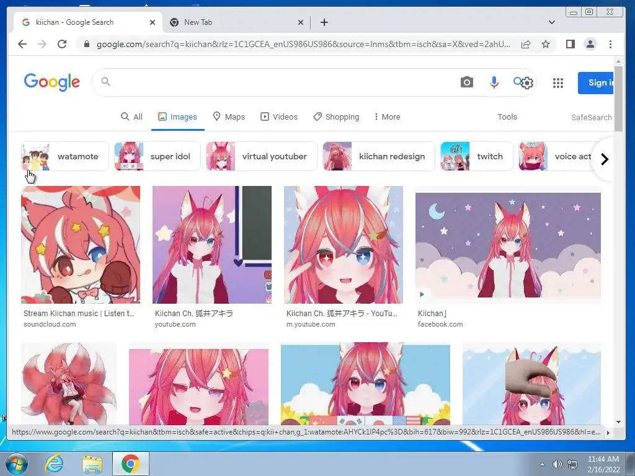The height and width of the screenshot is (476, 635).
Task: Share this page from address bar
Action: click(526, 44)
